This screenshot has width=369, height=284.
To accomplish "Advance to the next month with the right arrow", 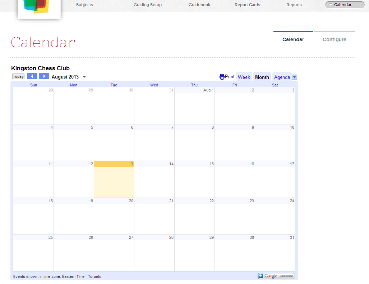I will pyautogui.click(x=44, y=76).
